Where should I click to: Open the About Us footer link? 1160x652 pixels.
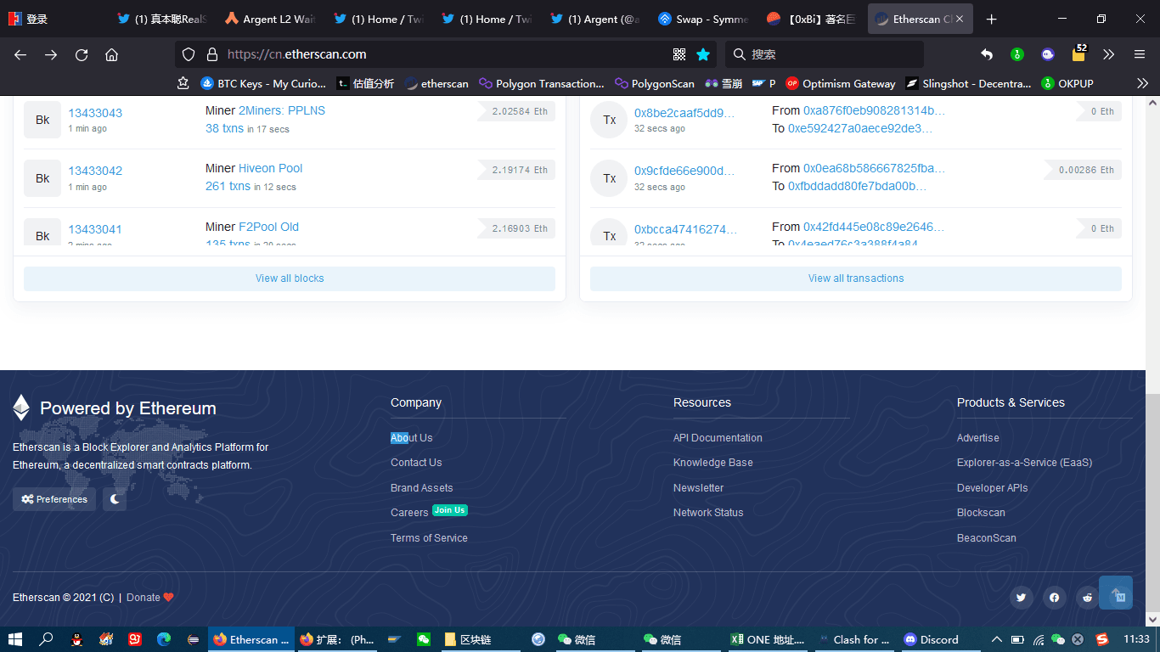click(412, 438)
